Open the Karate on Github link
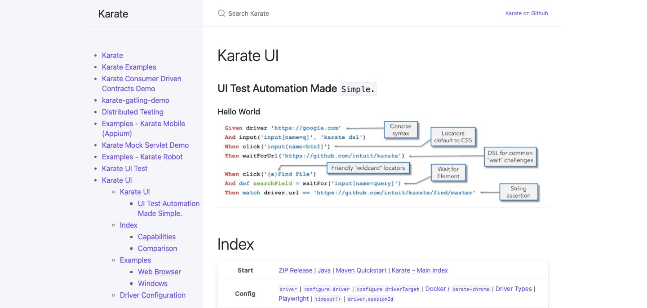Image resolution: width=647 pixels, height=308 pixels. 526,13
